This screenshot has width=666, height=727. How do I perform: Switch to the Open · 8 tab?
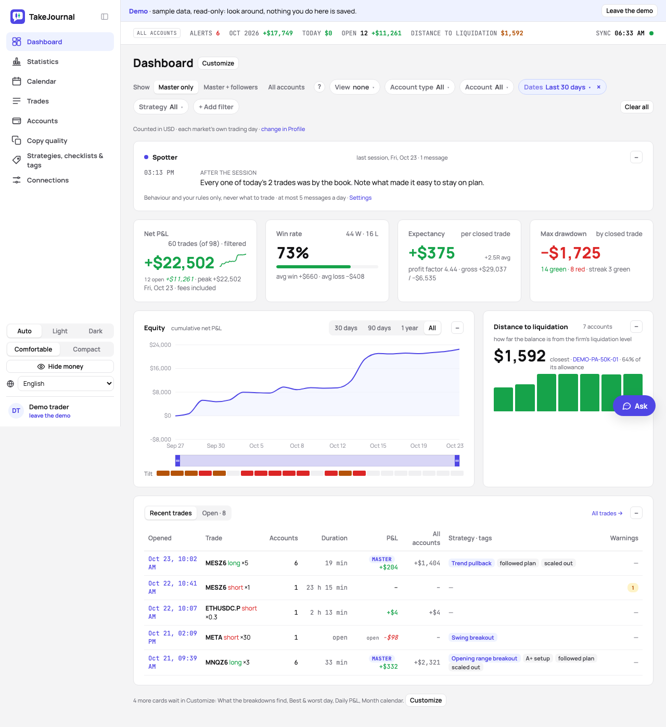pos(214,513)
